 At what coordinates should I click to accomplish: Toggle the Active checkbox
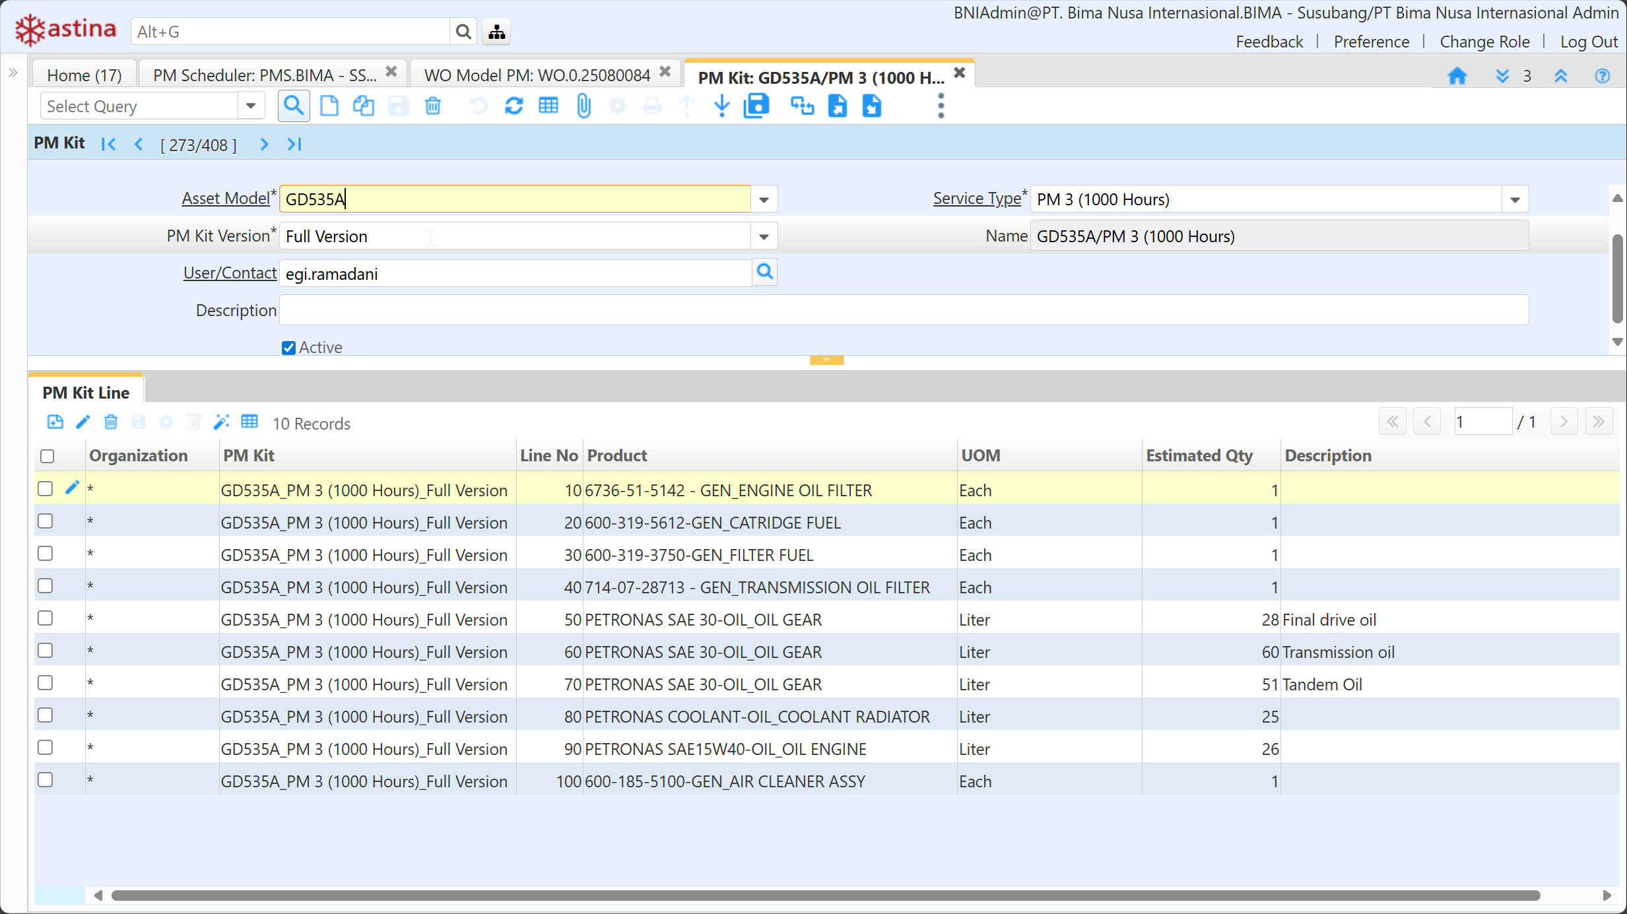point(288,348)
